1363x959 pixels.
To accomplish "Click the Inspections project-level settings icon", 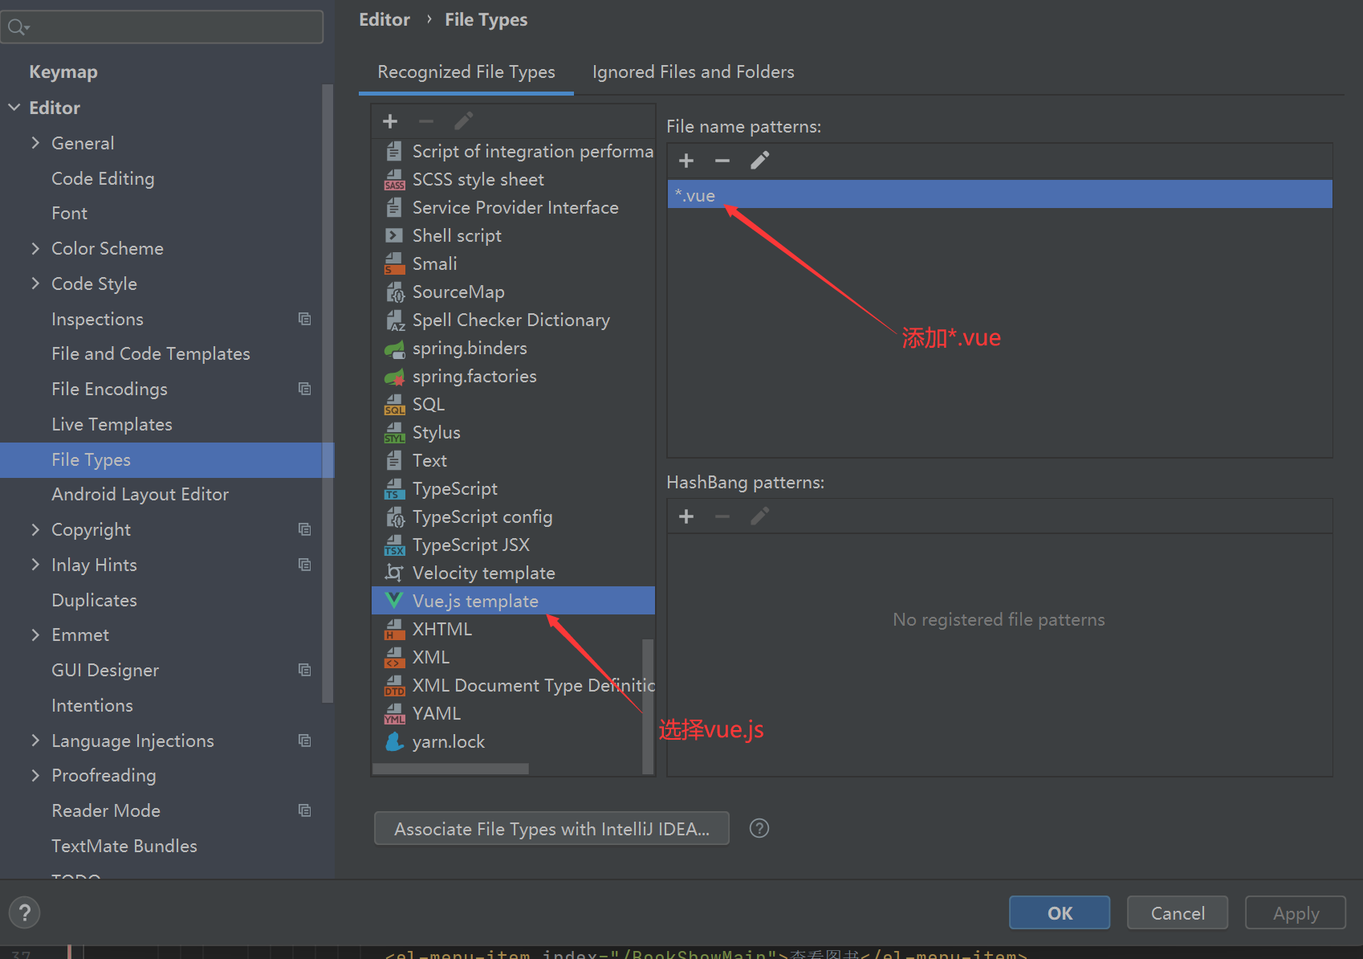I will point(305,319).
